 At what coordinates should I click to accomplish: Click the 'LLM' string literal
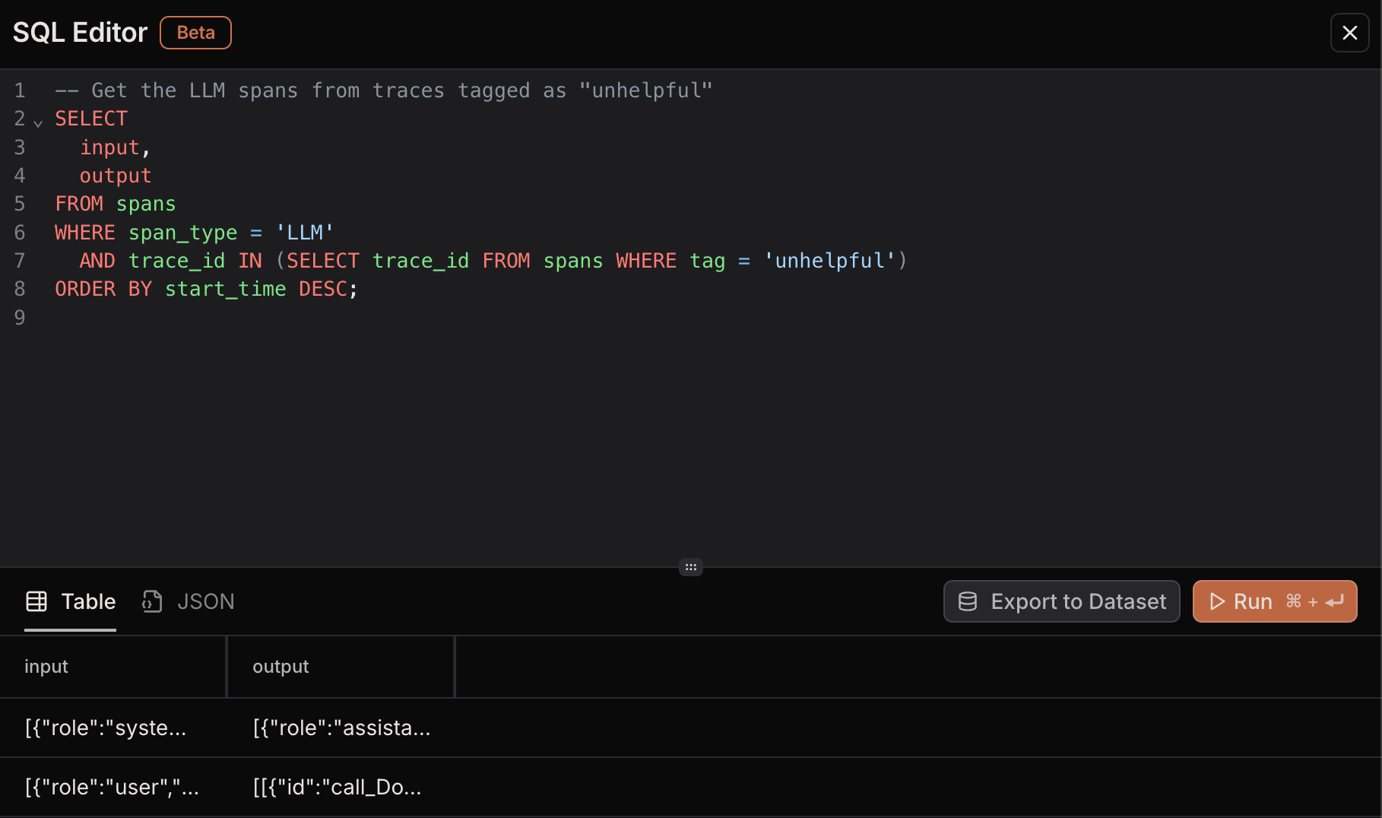tap(305, 233)
